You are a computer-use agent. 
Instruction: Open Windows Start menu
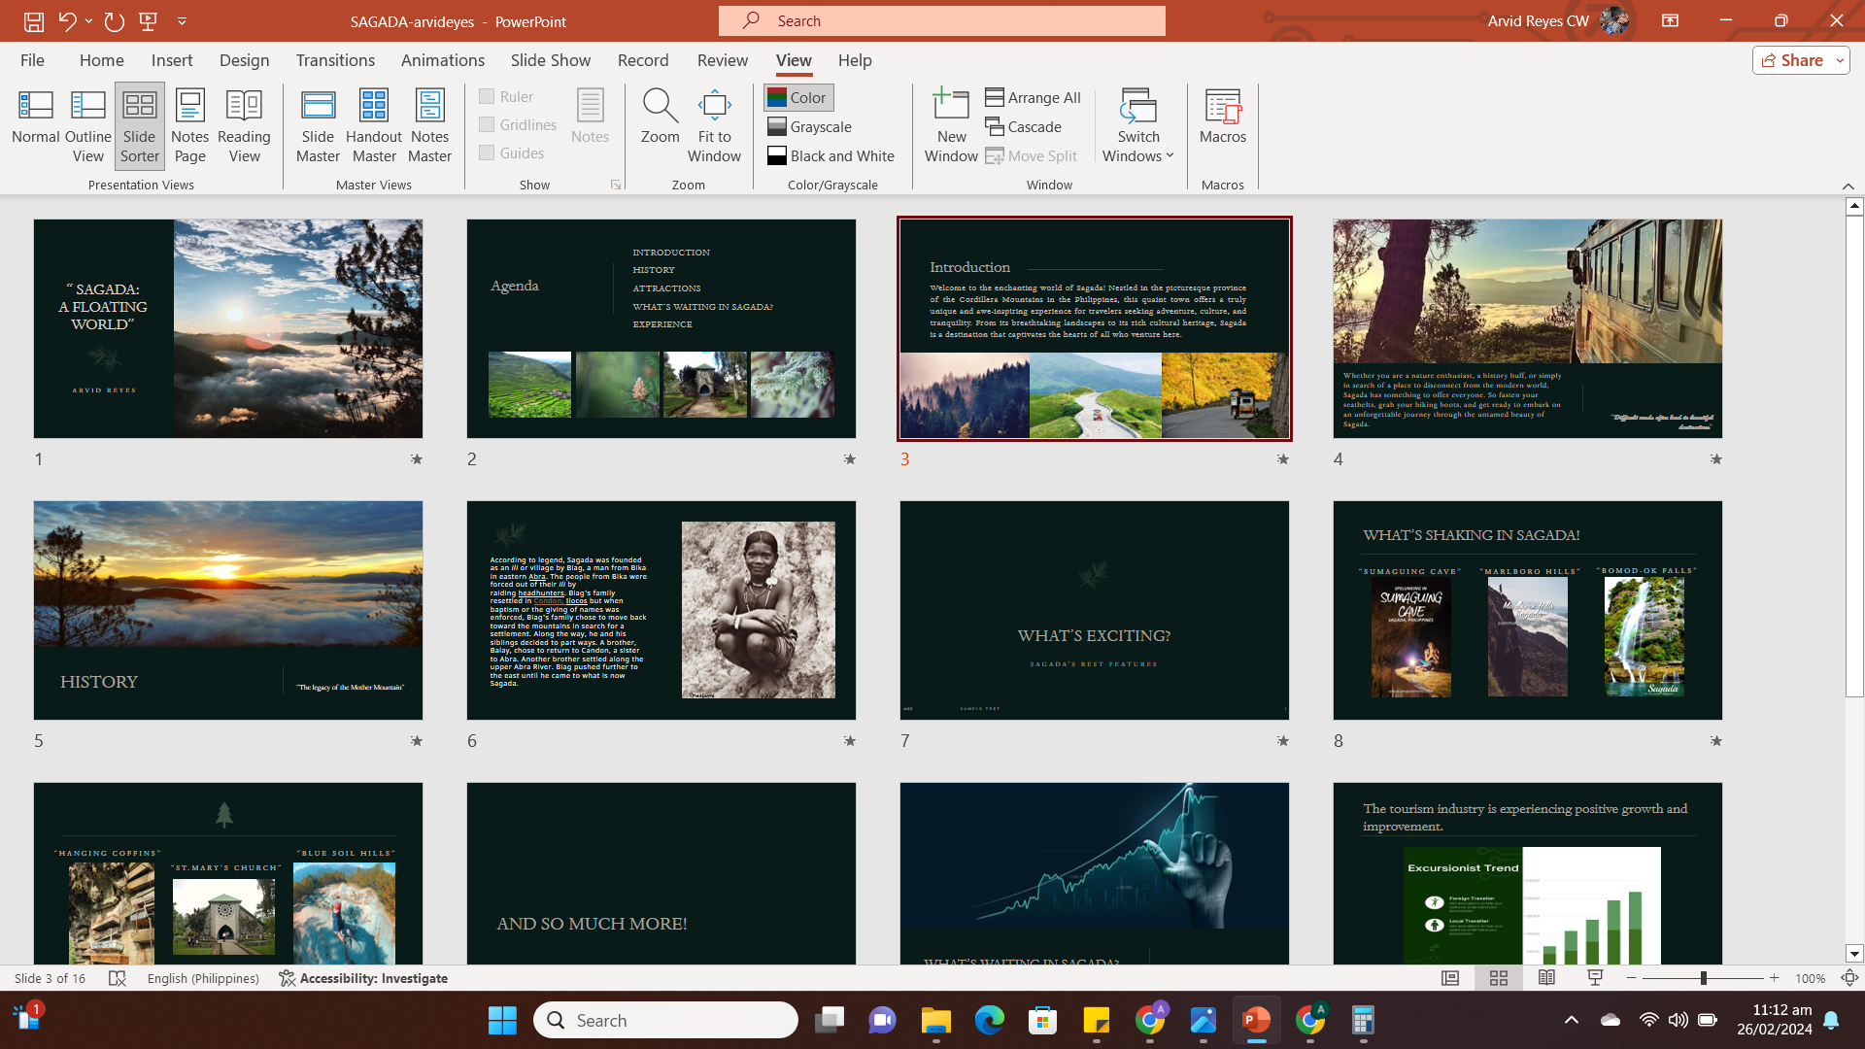502,1020
